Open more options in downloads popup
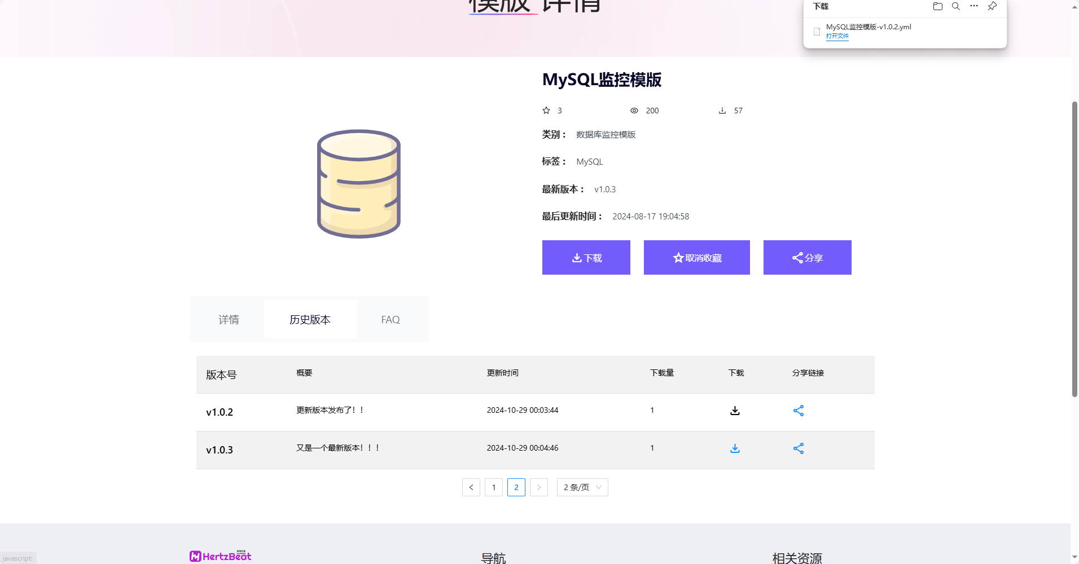The height and width of the screenshot is (564, 1079). 974,6
